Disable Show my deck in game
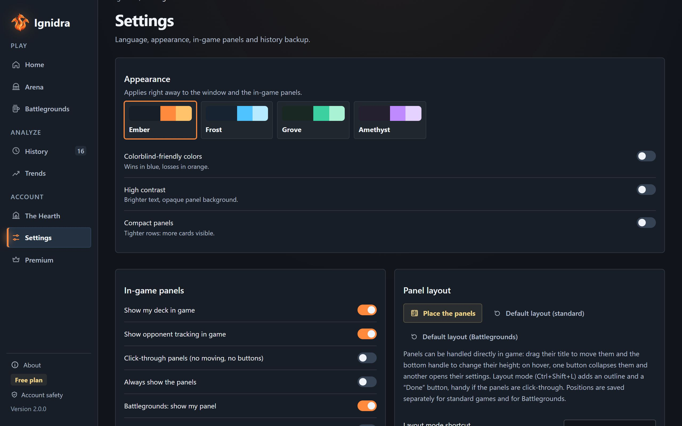The image size is (682, 426). point(367,310)
